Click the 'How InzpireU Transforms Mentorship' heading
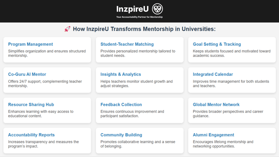This screenshot has width=279, height=157. pyautogui.click(x=144, y=29)
